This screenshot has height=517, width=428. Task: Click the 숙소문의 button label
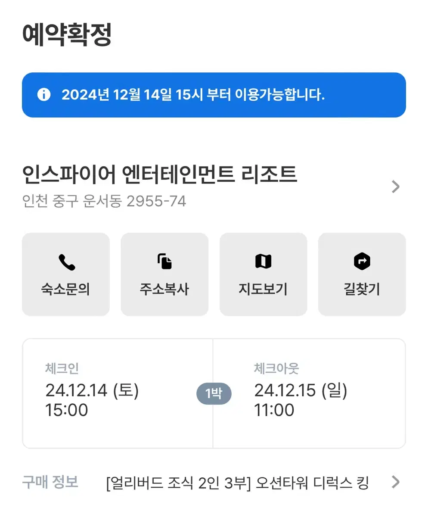65,289
